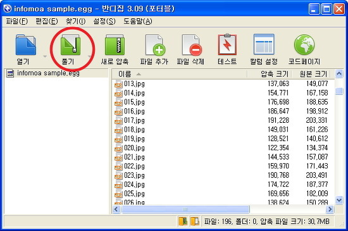
Task: Open the 도움말(A) menu
Action: tap(138, 22)
